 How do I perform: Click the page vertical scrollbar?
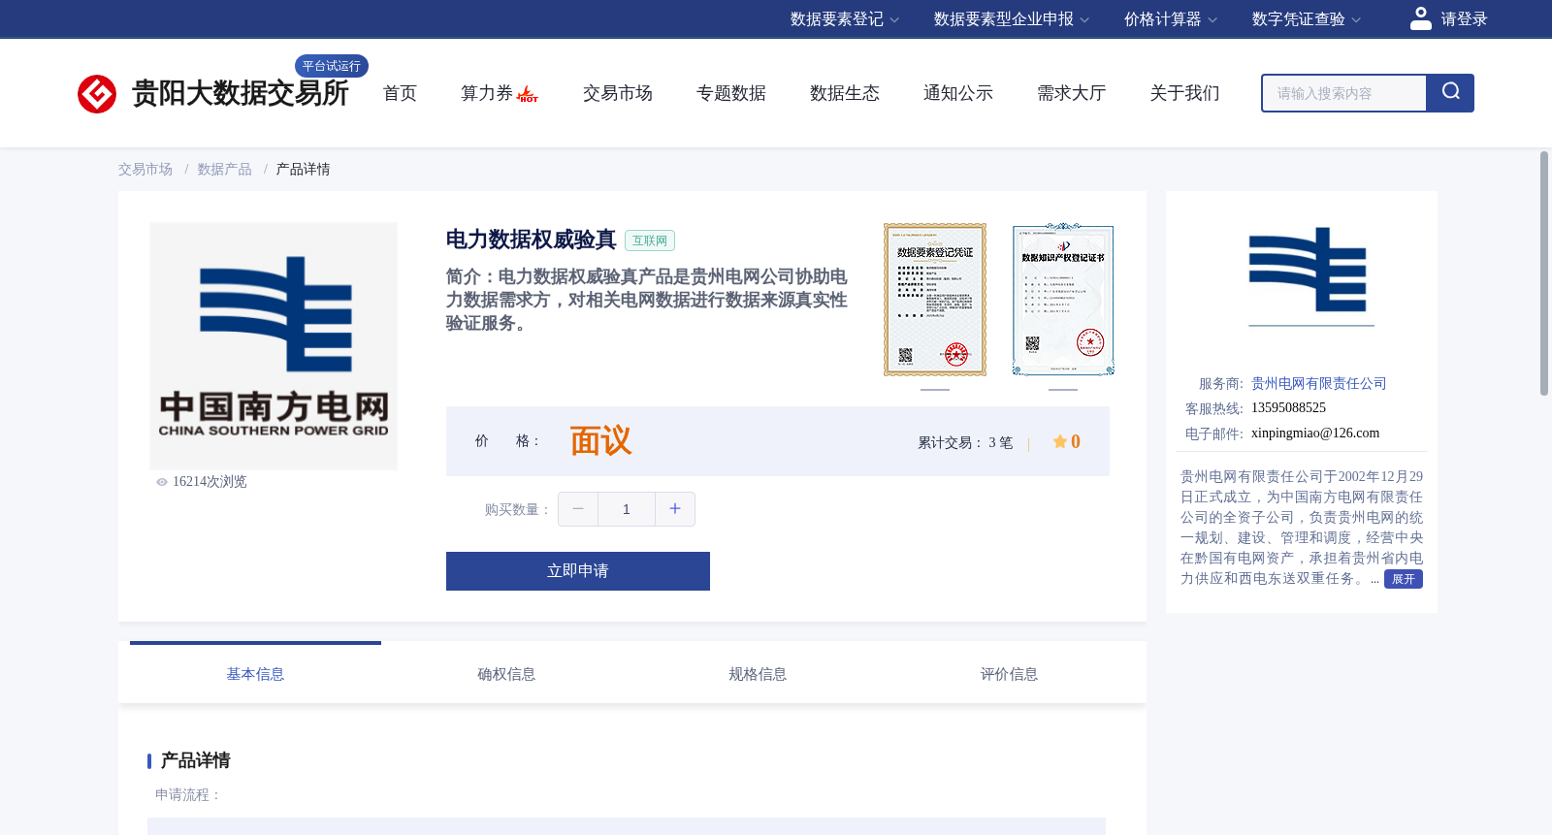(1544, 273)
